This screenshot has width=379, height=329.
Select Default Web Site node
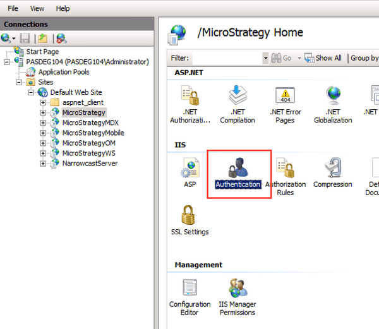click(76, 92)
